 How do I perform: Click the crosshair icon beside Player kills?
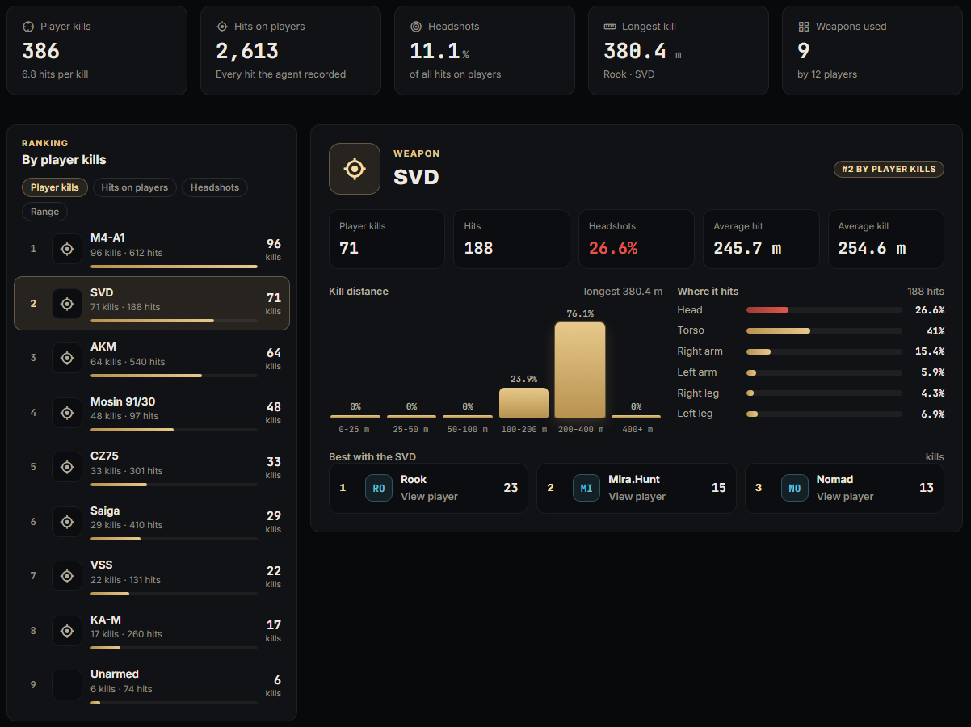(x=28, y=27)
